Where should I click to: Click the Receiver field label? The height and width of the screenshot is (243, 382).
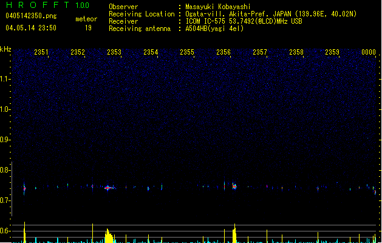(x=123, y=21)
